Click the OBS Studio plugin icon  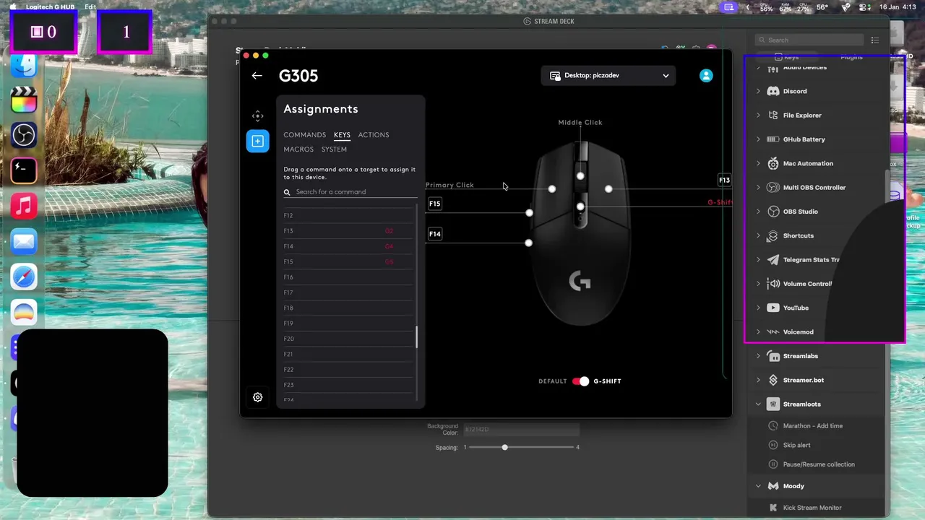(x=773, y=212)
